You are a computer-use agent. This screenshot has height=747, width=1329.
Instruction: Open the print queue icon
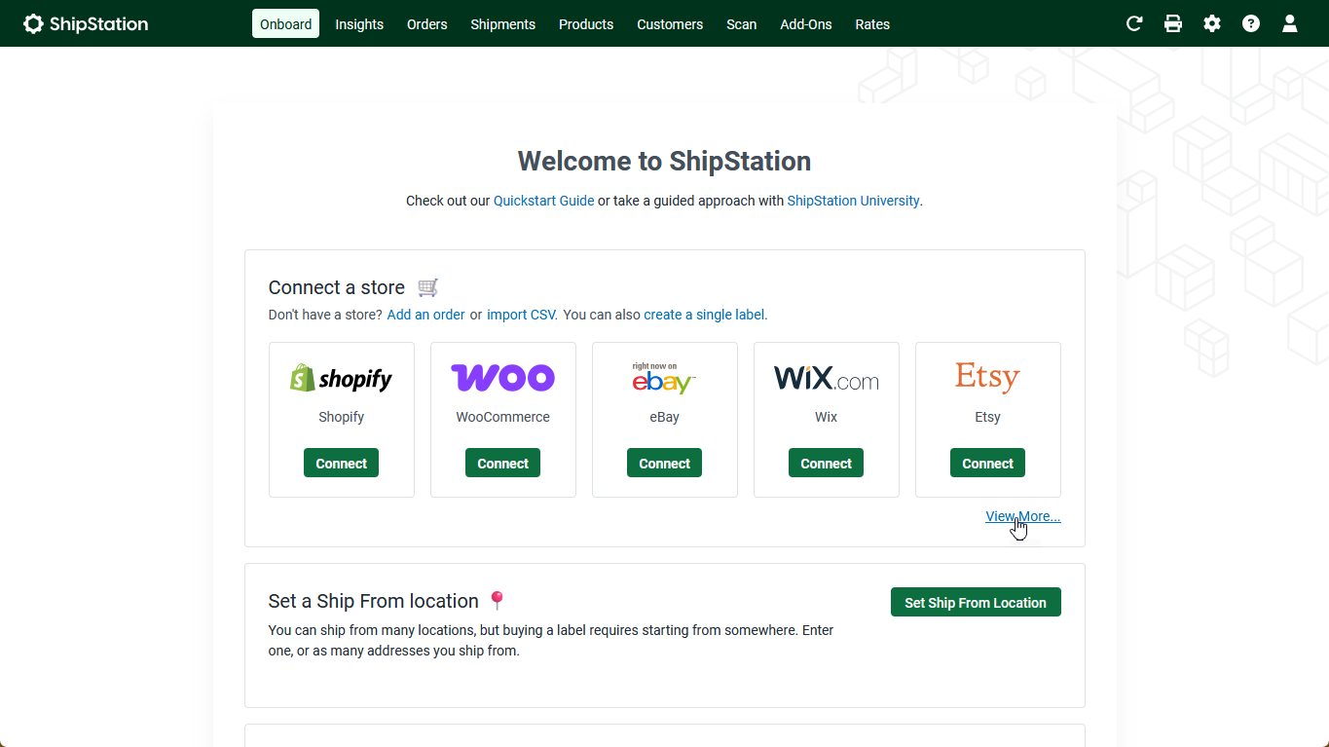coord(1173,24)
